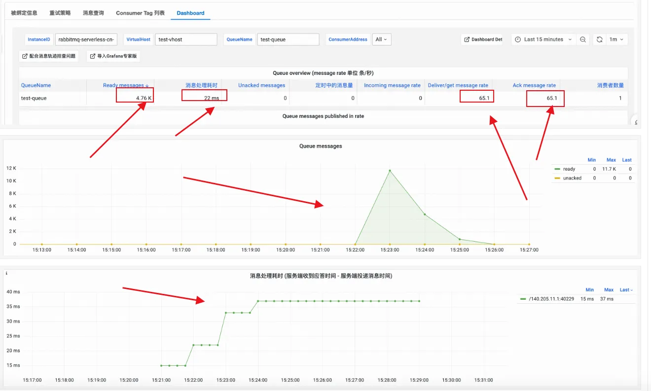Click the 15 ms min legend value
Image resolution: width=651 pixels, height=391 pixels.
click(587, 299)
